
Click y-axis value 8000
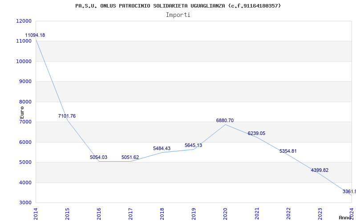click(25, 102)
